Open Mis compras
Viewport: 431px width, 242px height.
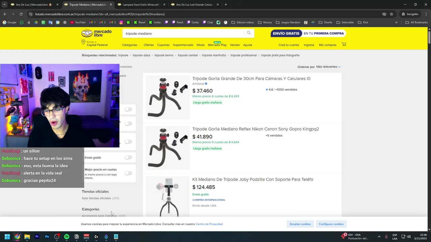328,45
